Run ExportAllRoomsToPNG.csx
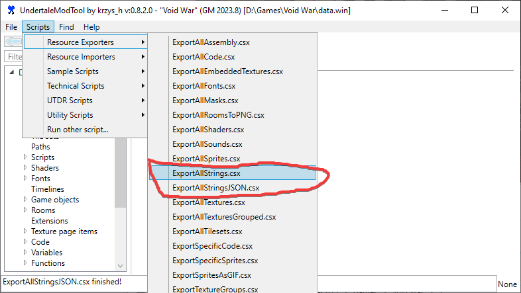 coord(233,115)
